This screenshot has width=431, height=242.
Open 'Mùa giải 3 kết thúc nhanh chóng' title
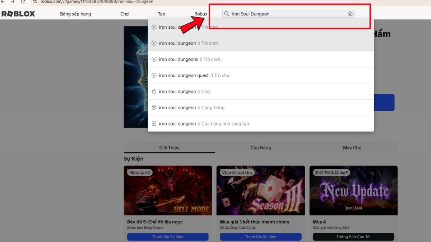tap(254, 222)
